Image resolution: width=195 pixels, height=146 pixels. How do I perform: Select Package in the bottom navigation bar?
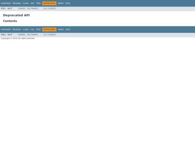click(17, 30)
